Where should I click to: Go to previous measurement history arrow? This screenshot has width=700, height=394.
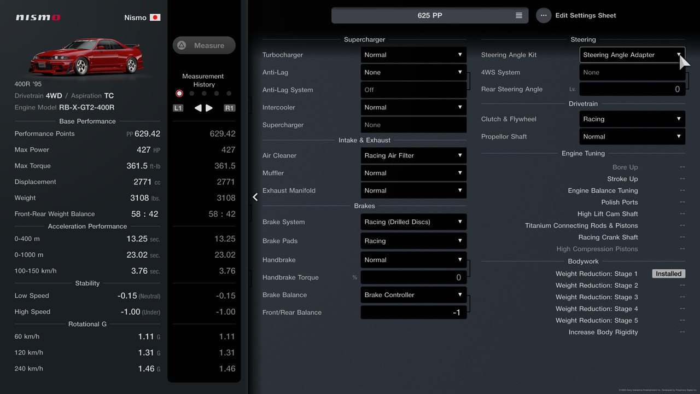tap(198, 108)
